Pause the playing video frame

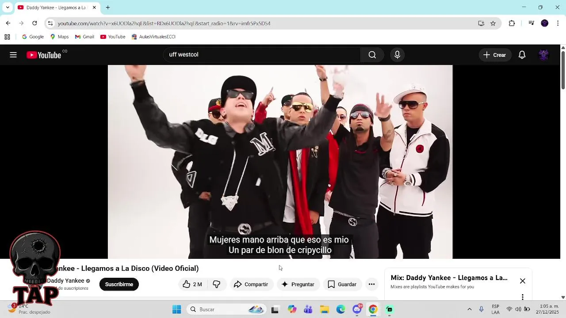coord(280,162)
